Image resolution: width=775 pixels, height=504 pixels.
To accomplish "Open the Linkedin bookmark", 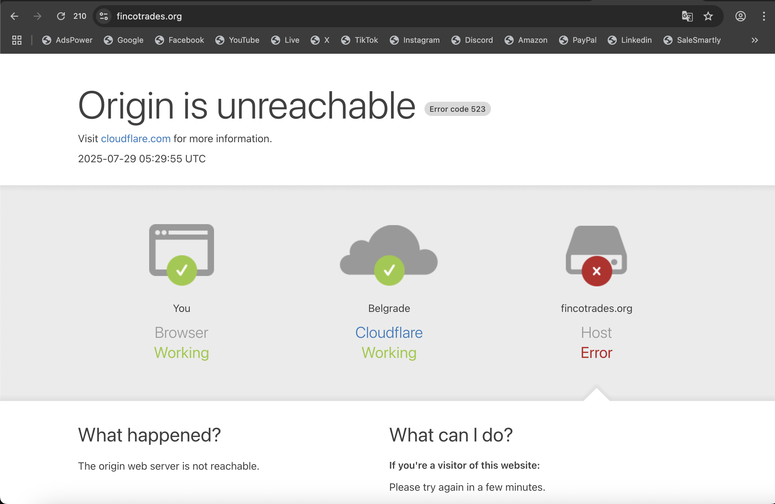I will coord(629,40).
